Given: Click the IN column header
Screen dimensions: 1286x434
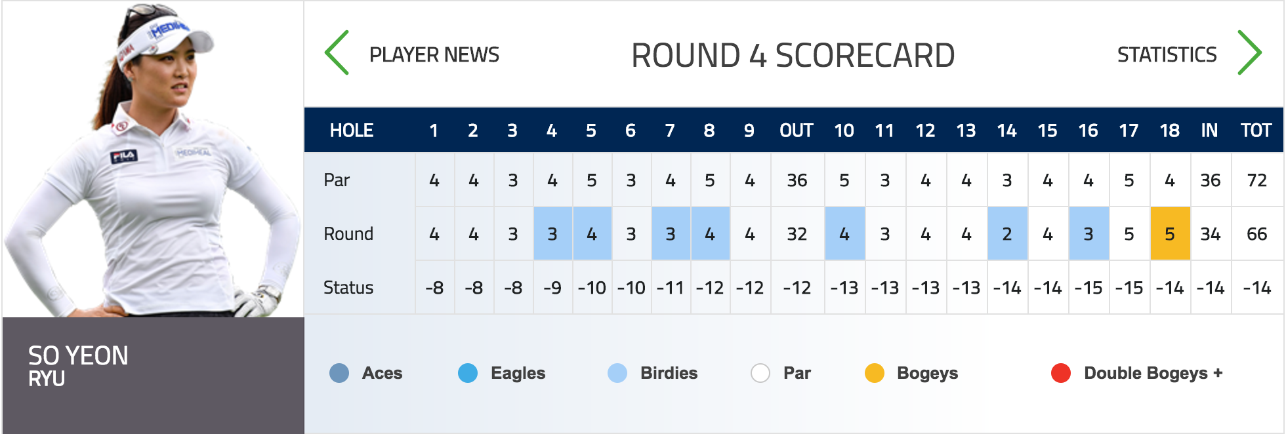Looking at the screenshot, I should pos(1209,130).
